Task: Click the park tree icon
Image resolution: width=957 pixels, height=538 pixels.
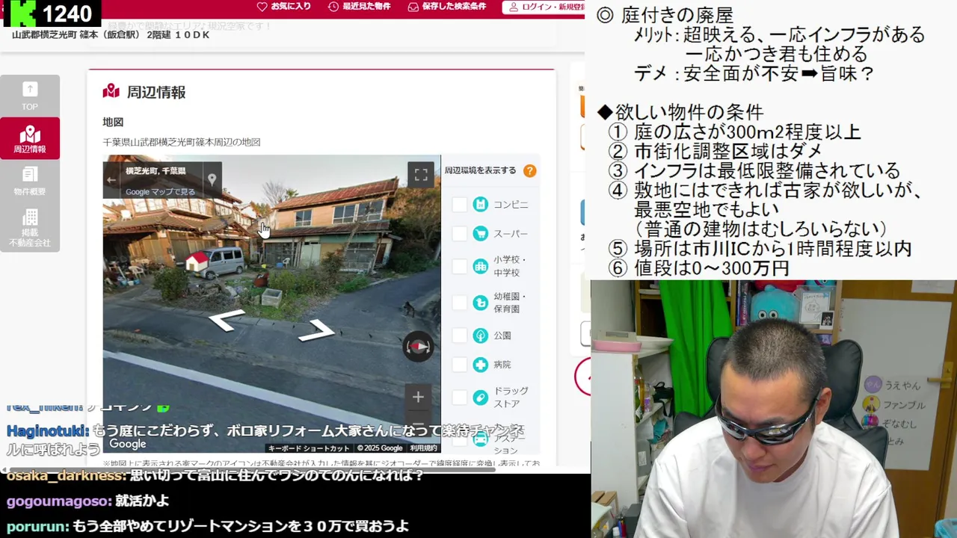Action: pyautogui.click(x=480, y=336)
